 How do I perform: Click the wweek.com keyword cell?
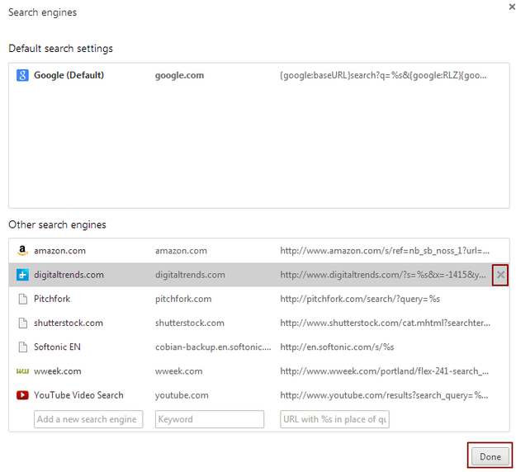(178, 371)
